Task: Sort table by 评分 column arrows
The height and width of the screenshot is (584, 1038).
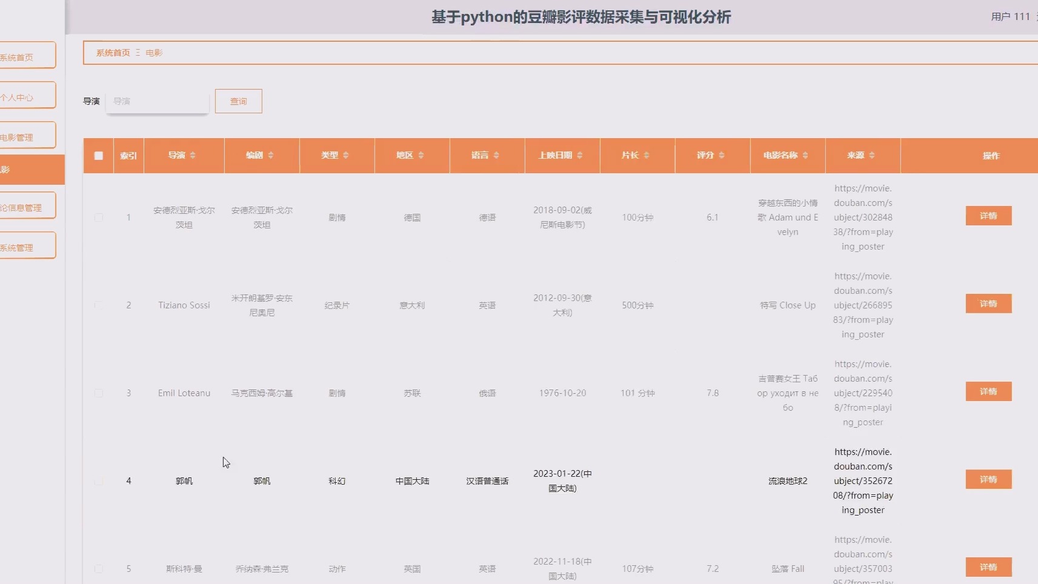Action: [x=722, y=156]
